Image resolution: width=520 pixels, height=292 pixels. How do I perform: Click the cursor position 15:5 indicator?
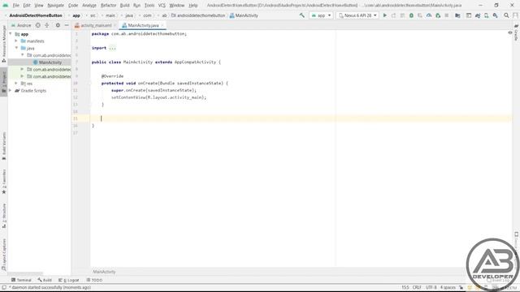tap(405, 287)
